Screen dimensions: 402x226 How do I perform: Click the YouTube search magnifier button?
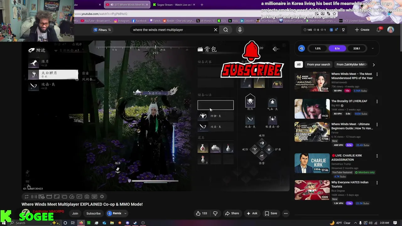[225, 30]
